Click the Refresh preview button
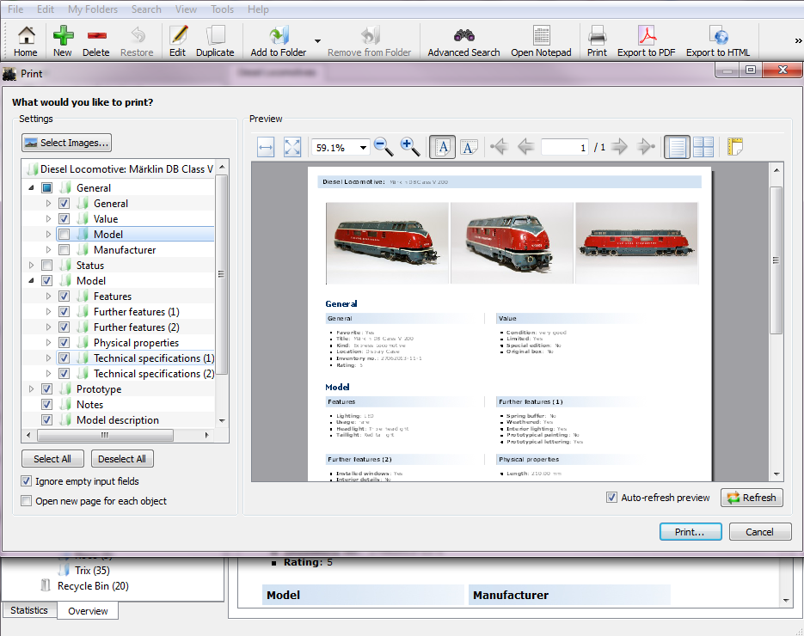 [x=752, y=497]
